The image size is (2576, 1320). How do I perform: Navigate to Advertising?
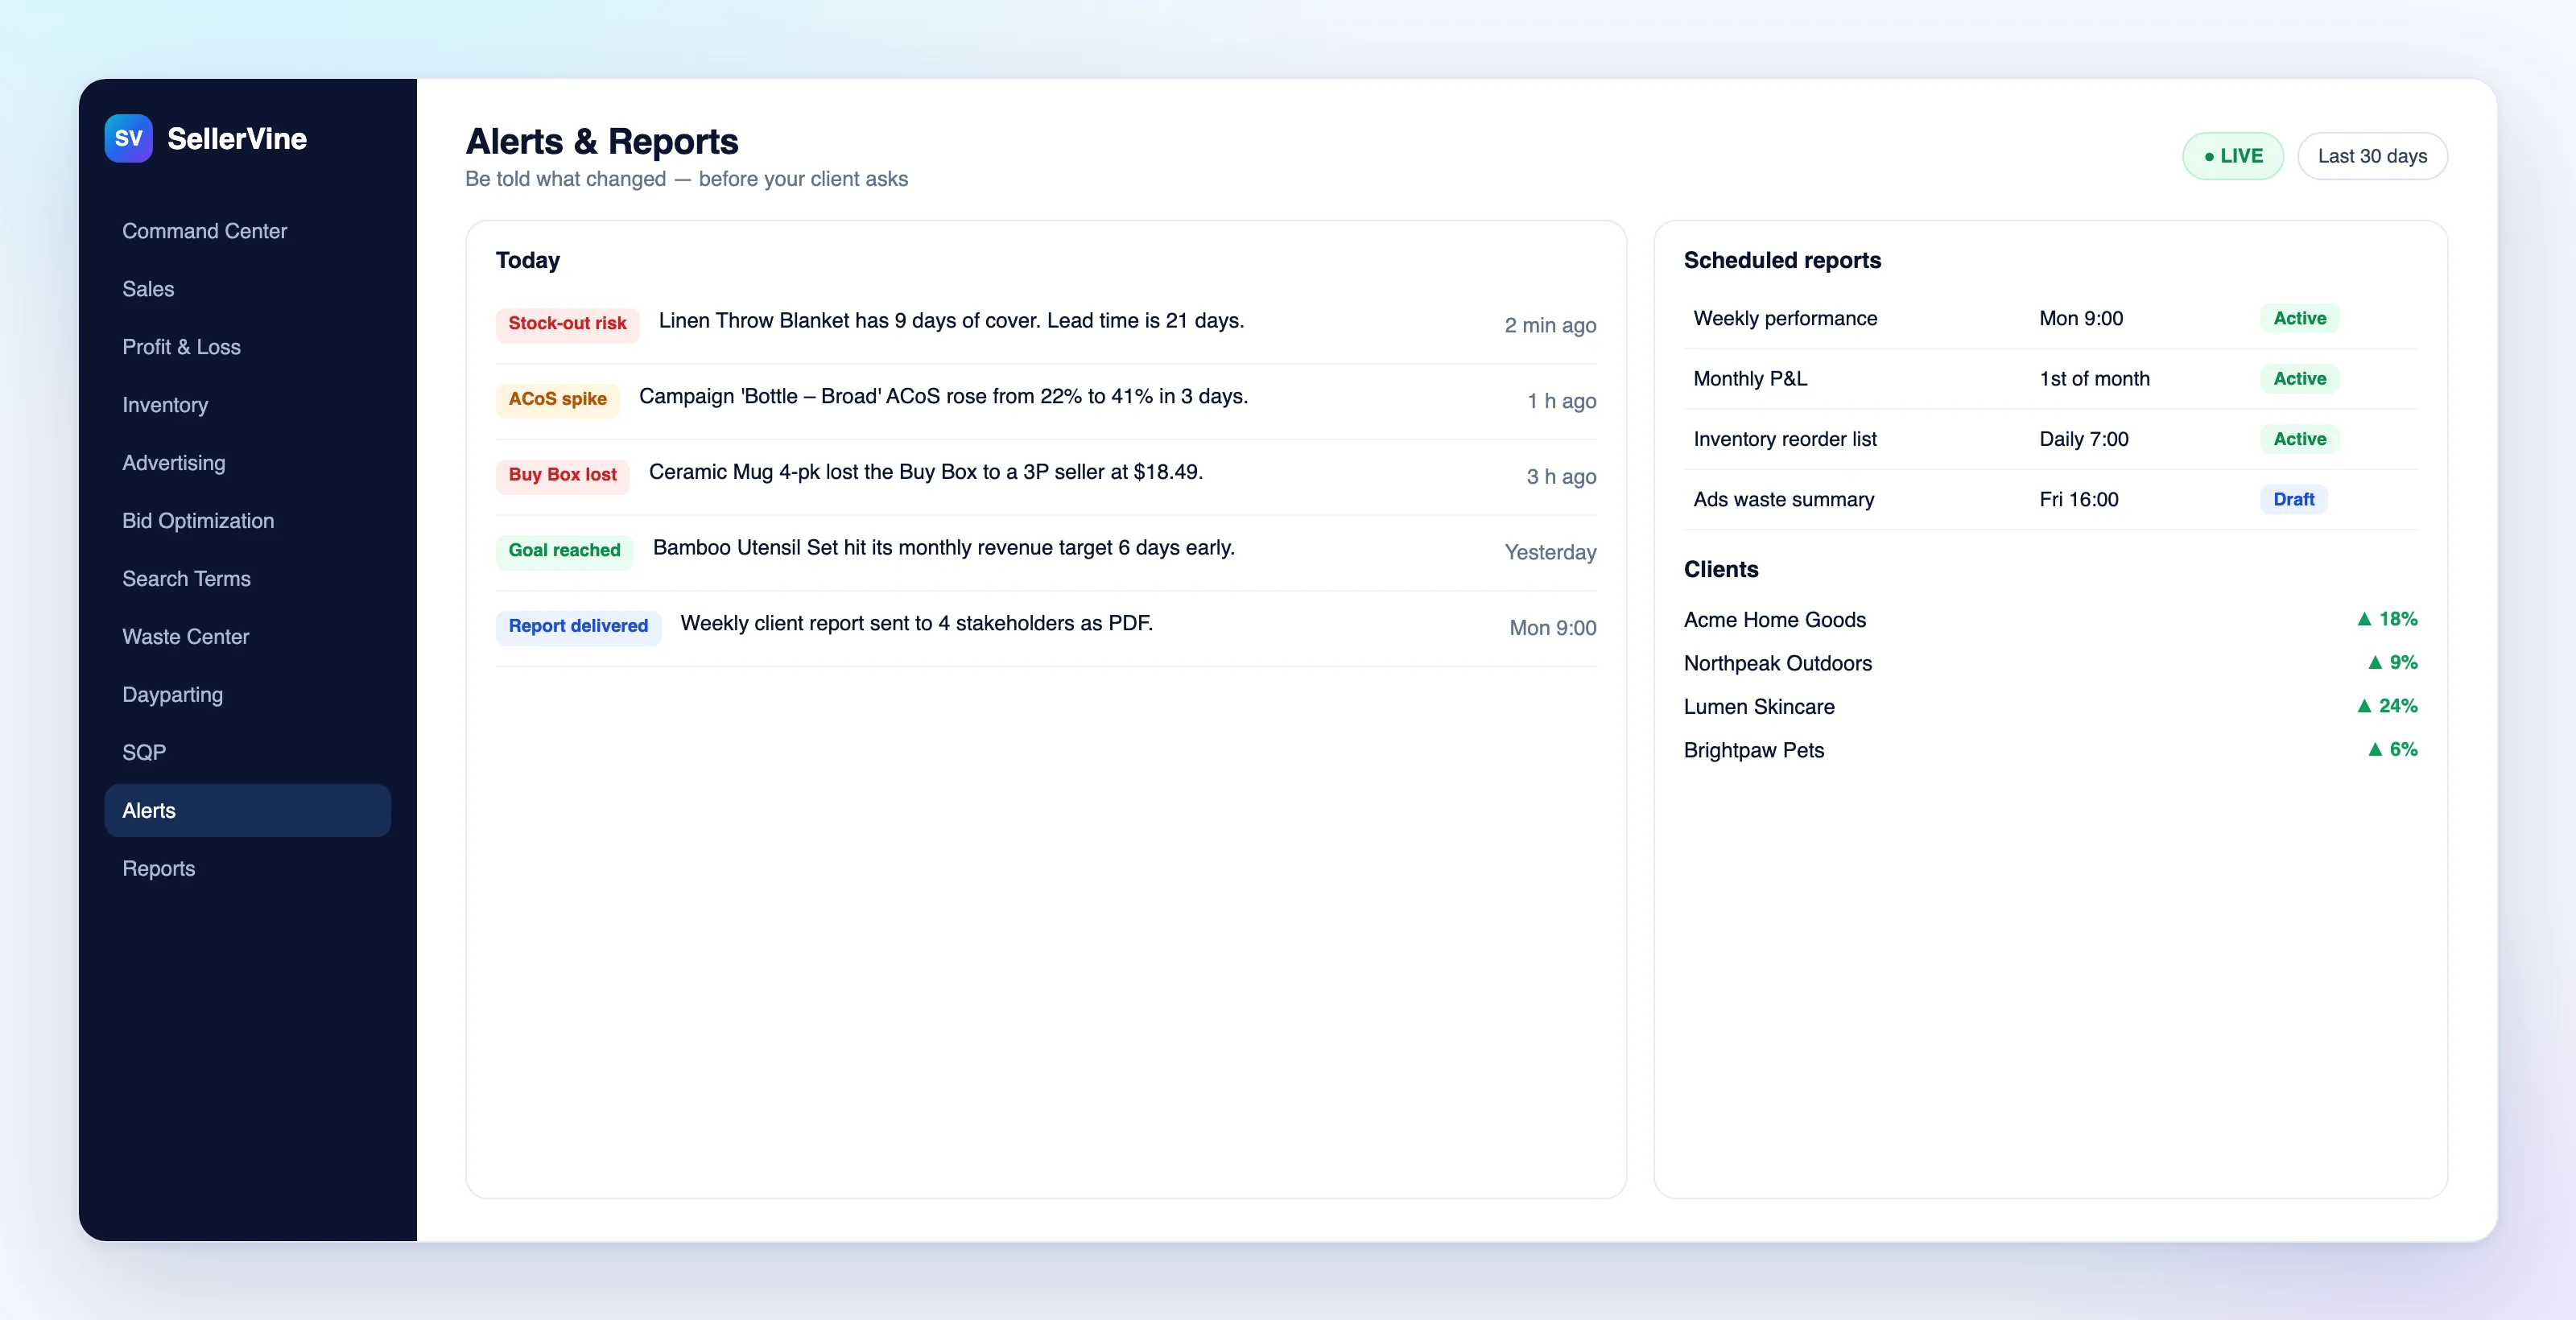click(247, 463)
